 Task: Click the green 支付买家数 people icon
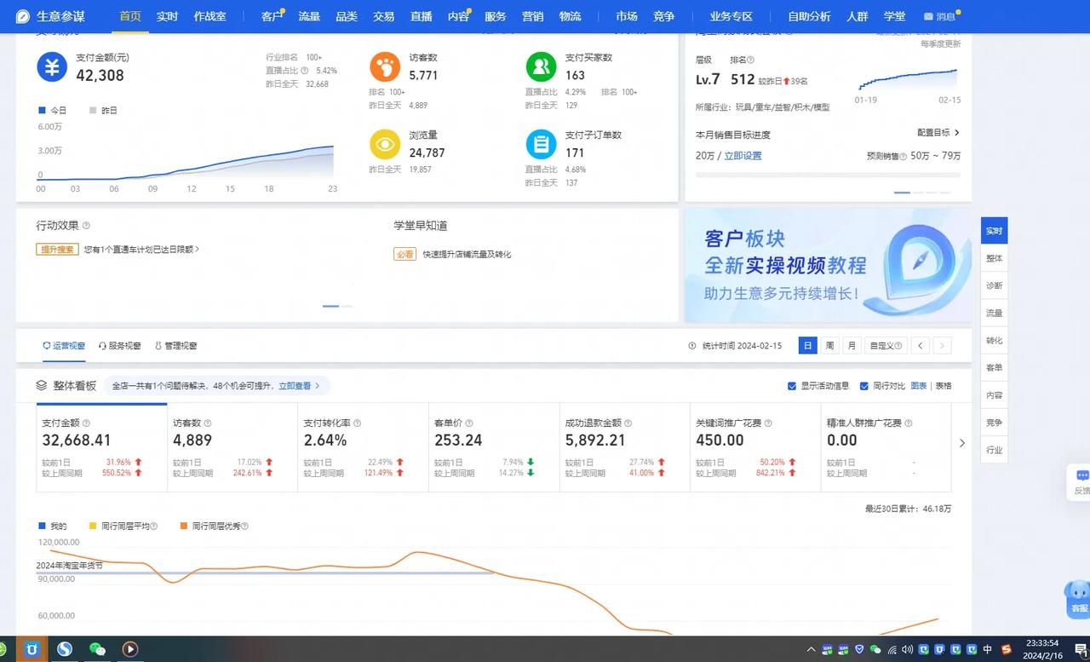point(541,66)
